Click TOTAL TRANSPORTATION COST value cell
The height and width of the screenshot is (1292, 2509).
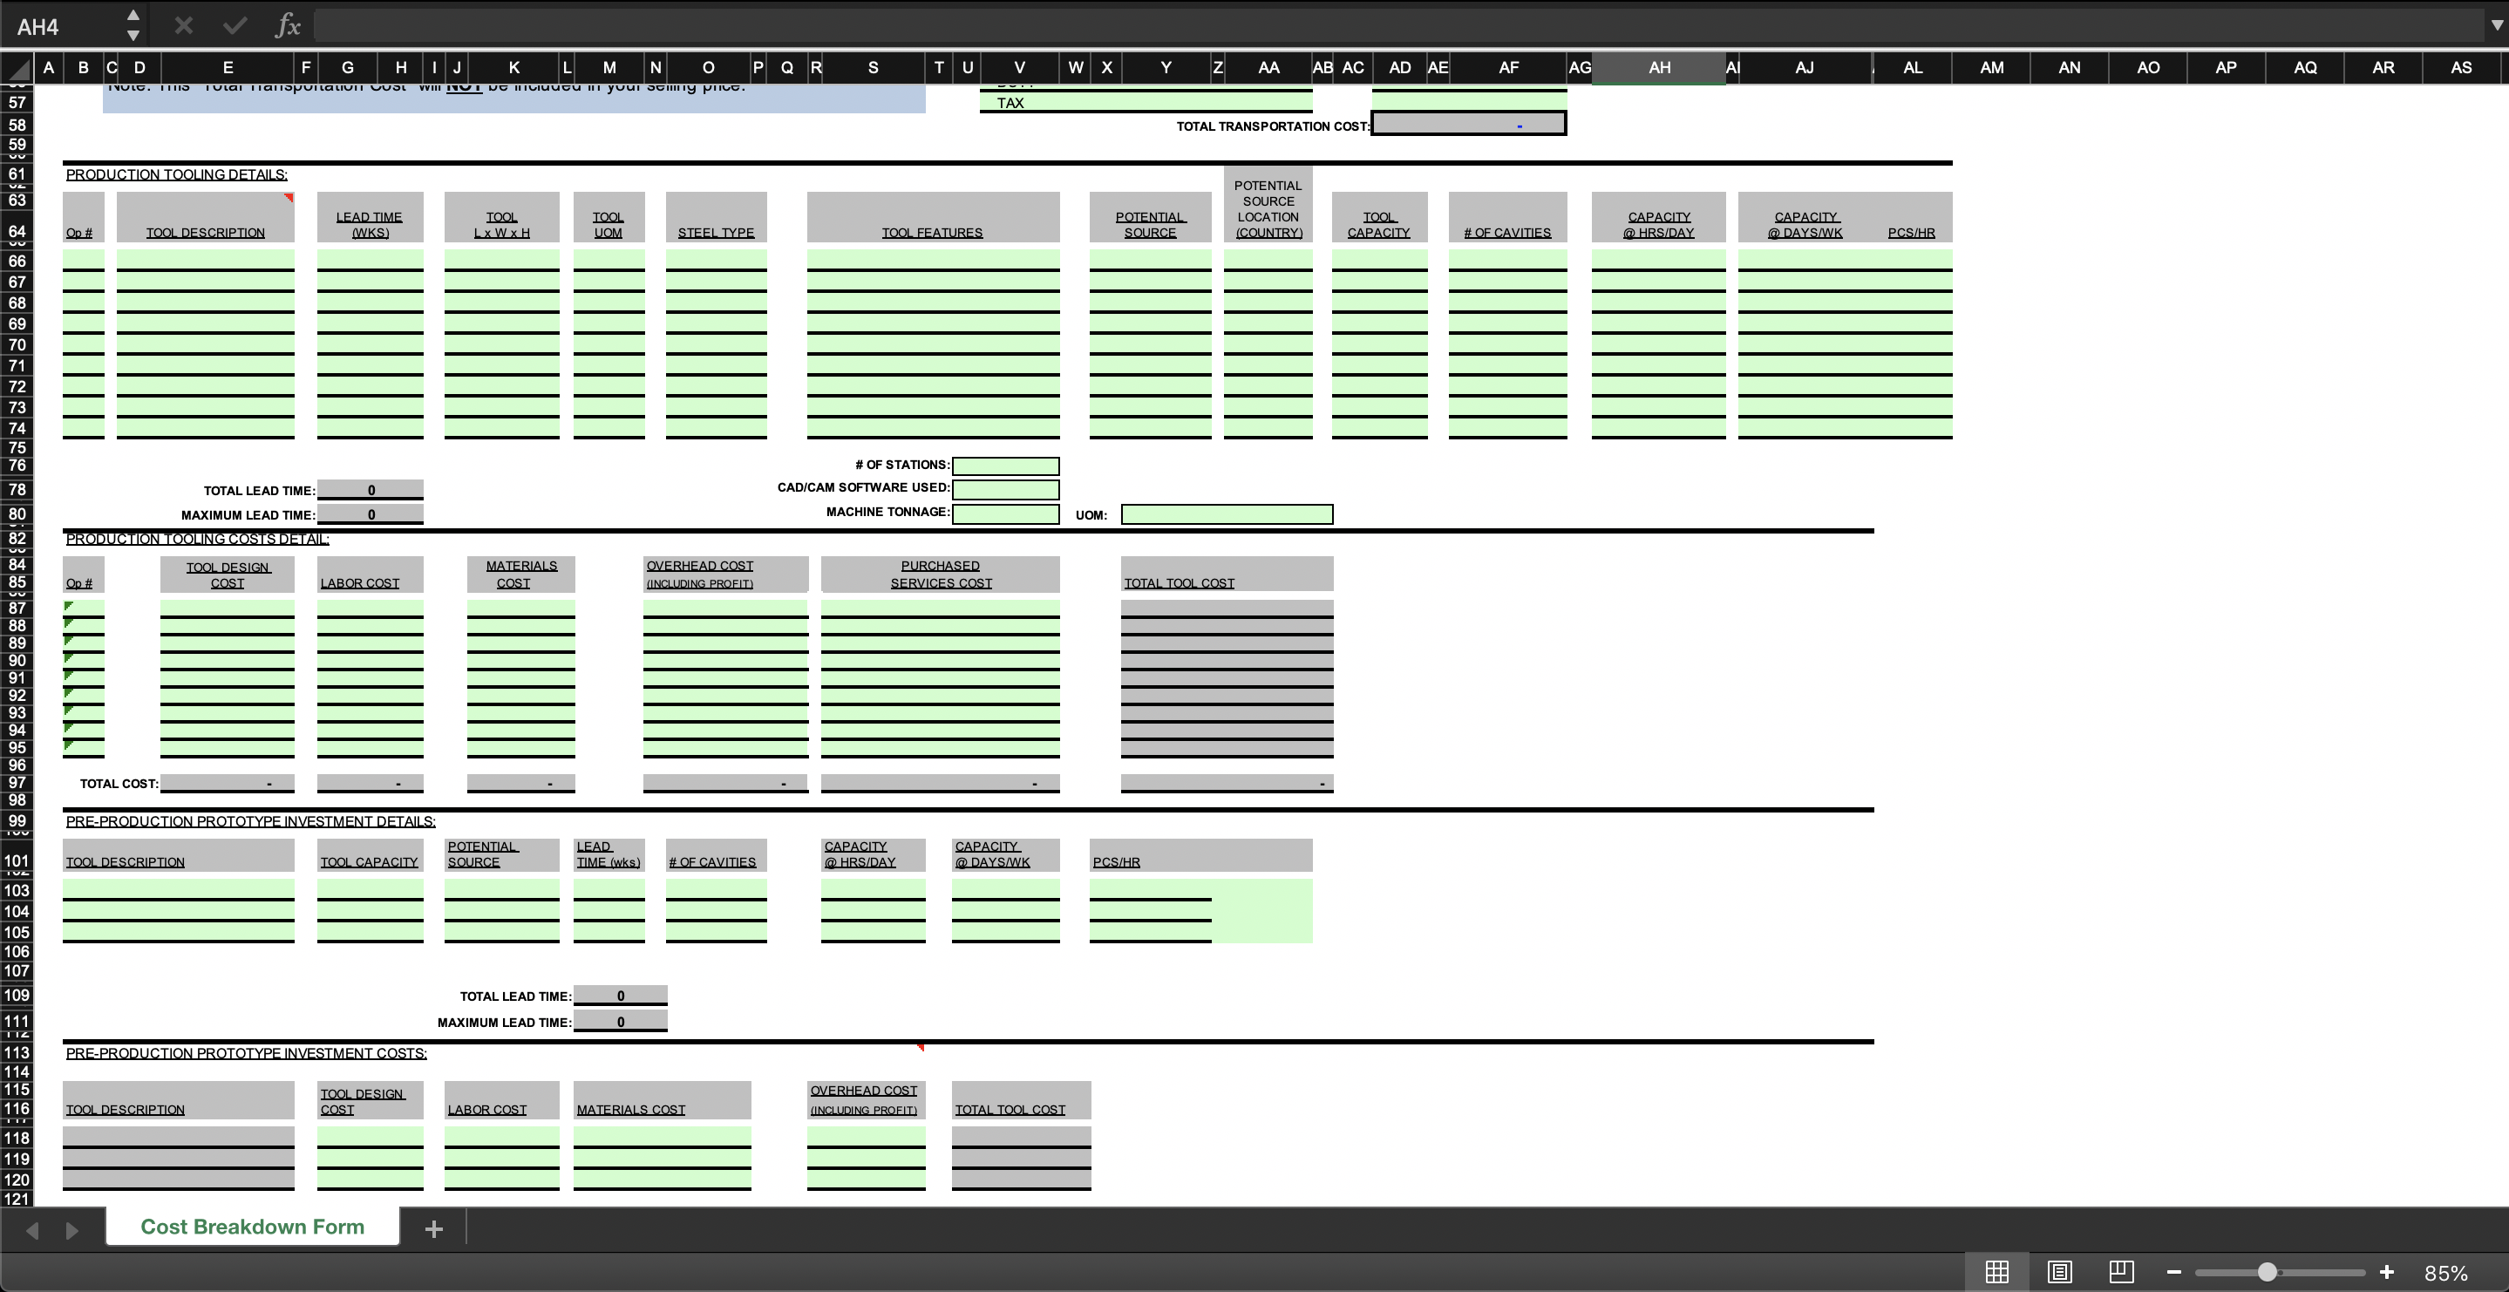(x=1469, y=125)
